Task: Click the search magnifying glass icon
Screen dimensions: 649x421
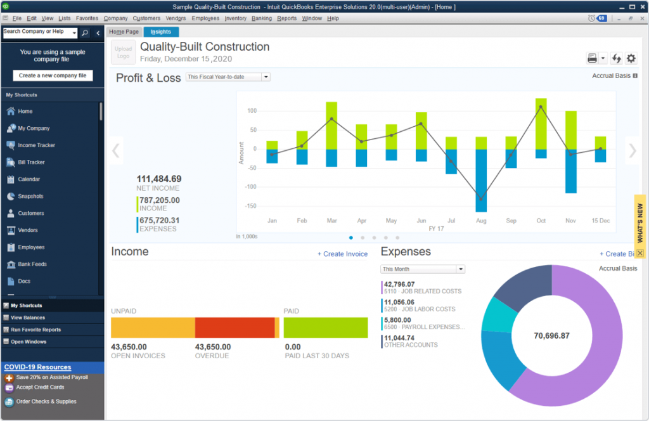Action: pos(84,32)
